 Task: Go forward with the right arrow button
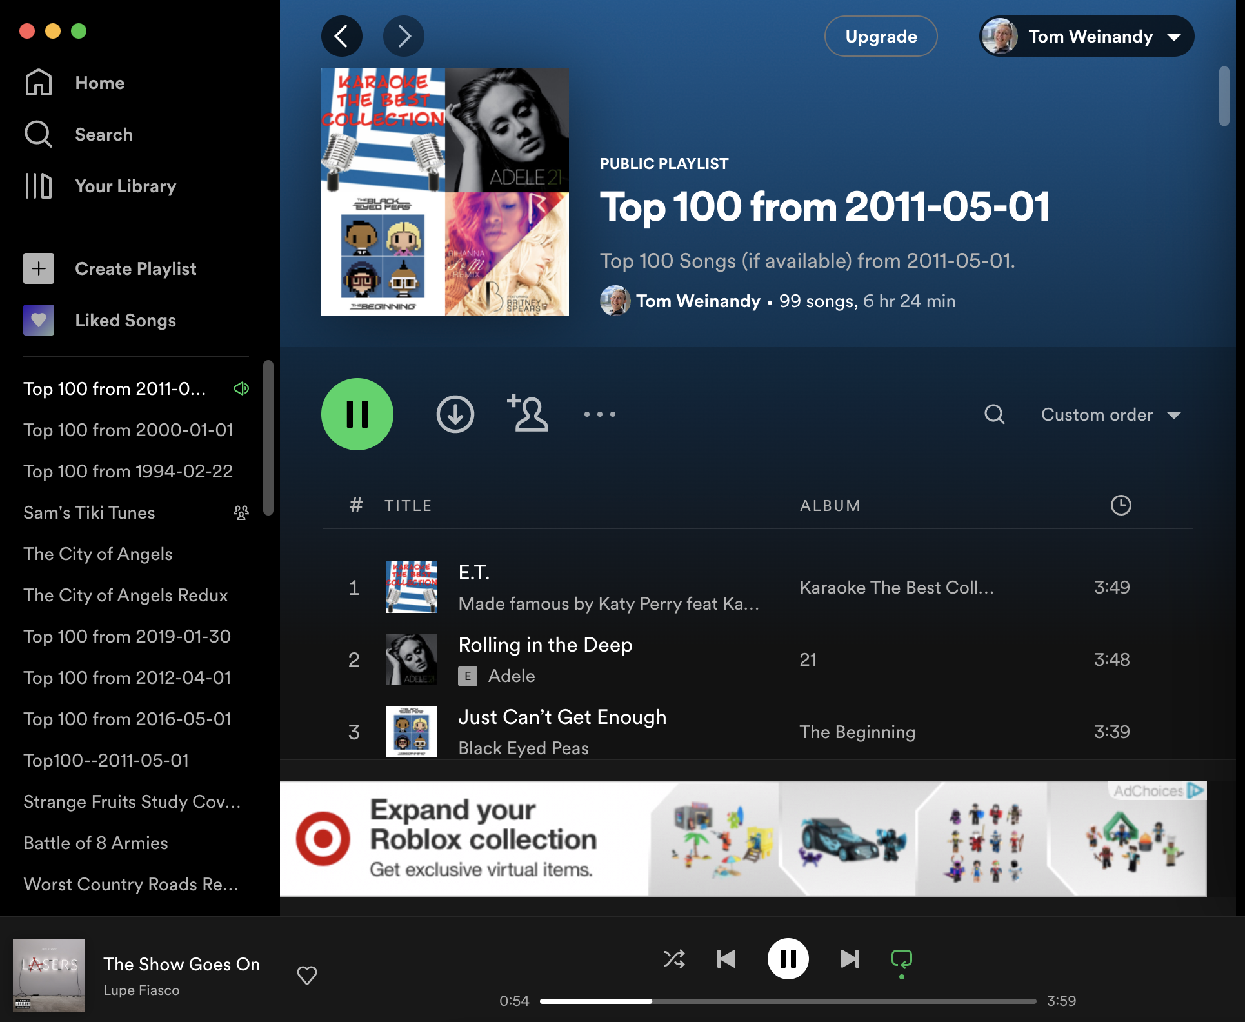404,36
